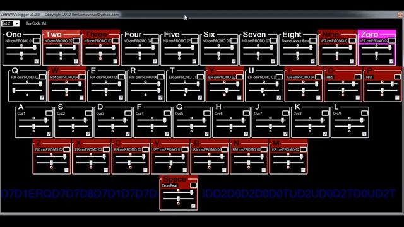Image resolution: width=404 pixels, height=227 pixels.
Task: Click the 'Key Code: 84' label
Action: click(36, 23)
